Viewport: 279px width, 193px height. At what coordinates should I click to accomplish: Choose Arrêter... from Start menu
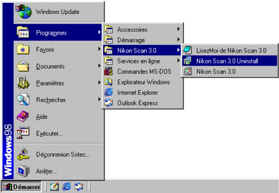point(59,171)
